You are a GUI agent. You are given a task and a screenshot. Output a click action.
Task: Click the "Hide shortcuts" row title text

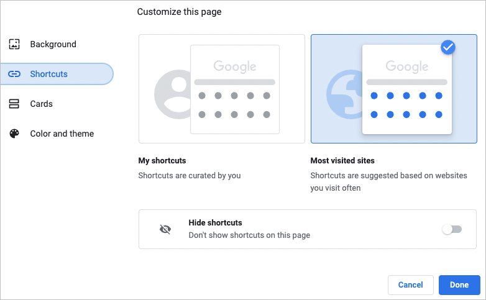pos(215,222)
